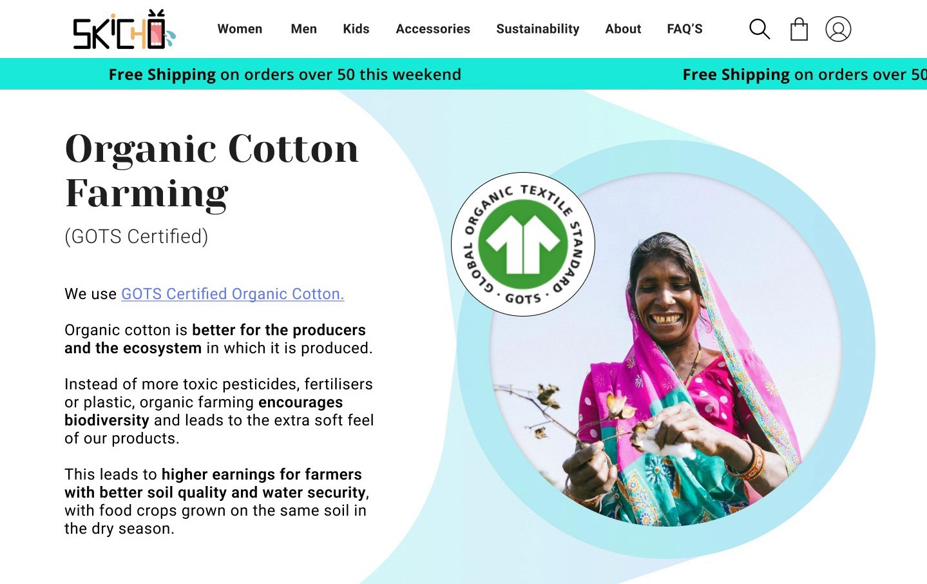Select the Organic Cotton Farming heading
The width and height of the screenshot is (927, 584).
click(x=212, y=171)
